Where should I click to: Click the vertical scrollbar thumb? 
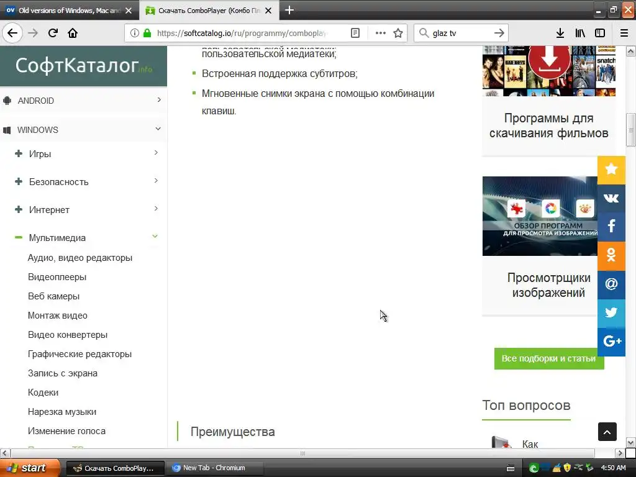(x=631, y=130)
